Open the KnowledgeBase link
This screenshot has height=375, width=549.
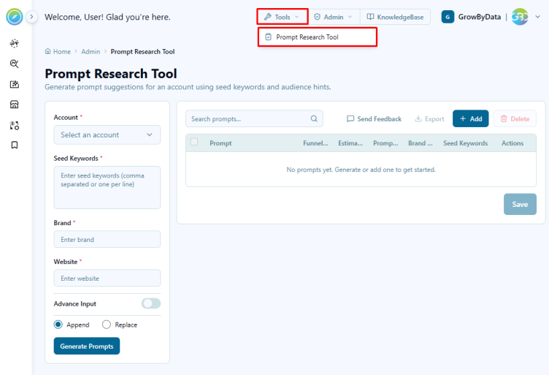point(395,17)
